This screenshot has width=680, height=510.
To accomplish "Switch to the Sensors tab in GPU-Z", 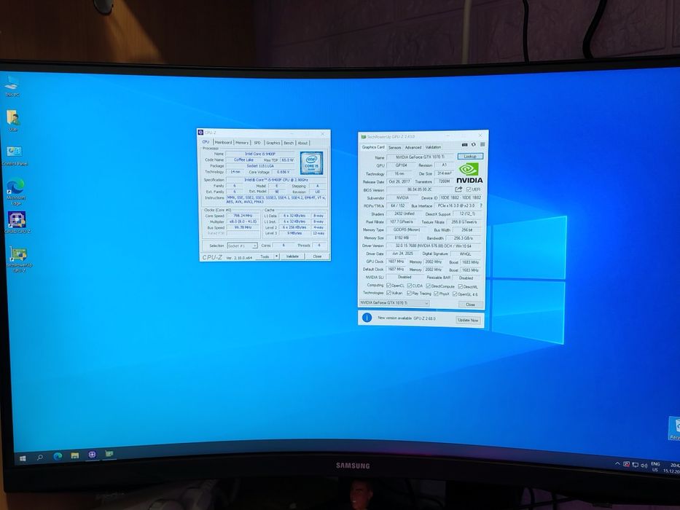I will coord(394,147).
